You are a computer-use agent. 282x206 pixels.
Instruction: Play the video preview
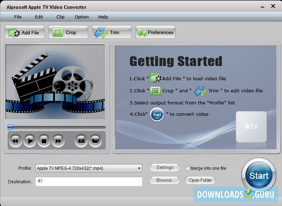click(x=30, y=141)
